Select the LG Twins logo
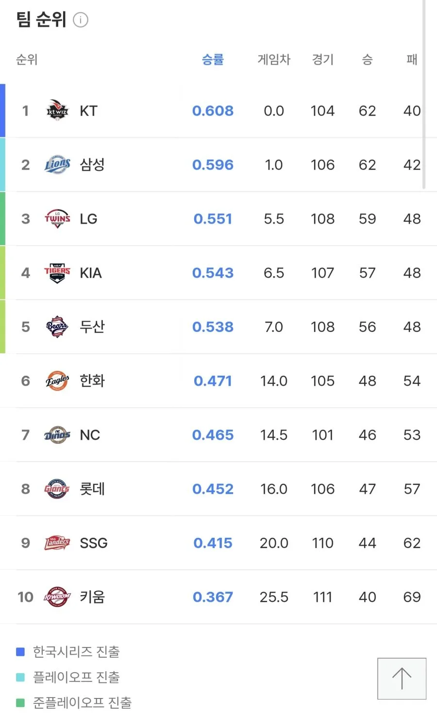This screenshot has height=715, width=437. 57,219
